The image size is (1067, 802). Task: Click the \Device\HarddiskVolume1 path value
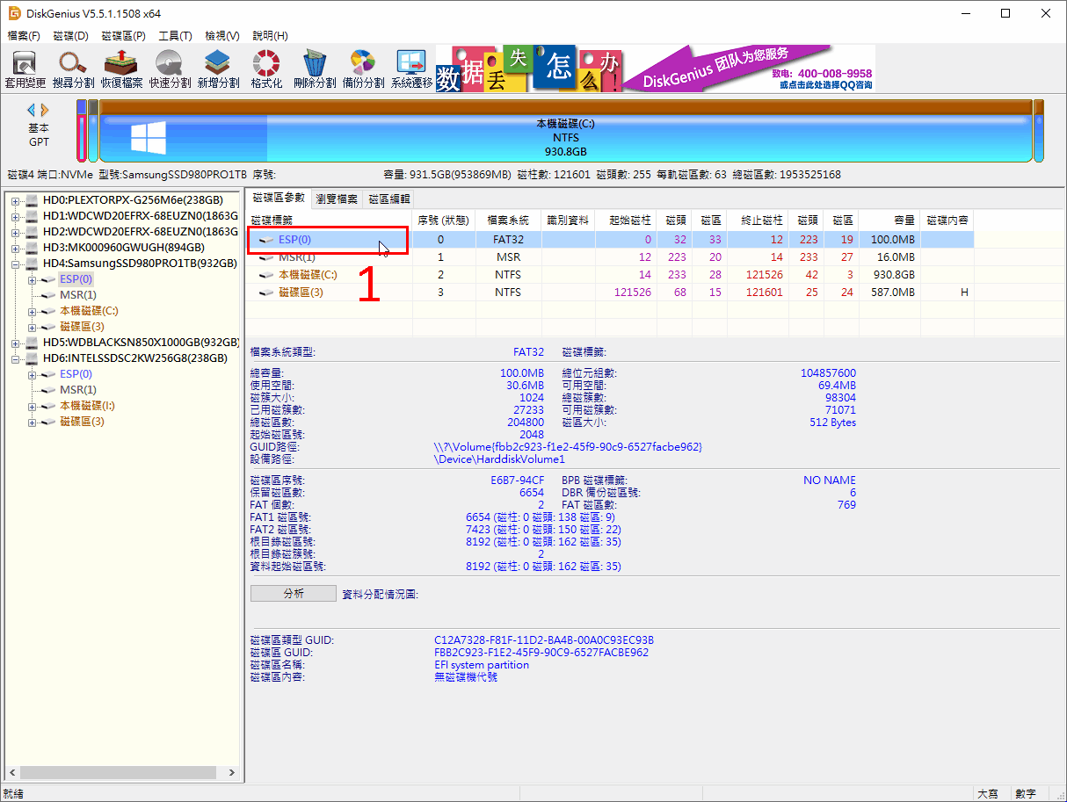[x=499, y=459]
